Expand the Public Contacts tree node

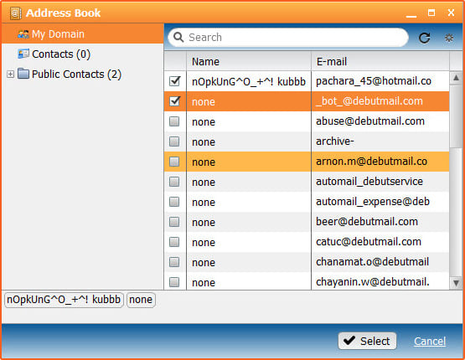click(10, 74)
